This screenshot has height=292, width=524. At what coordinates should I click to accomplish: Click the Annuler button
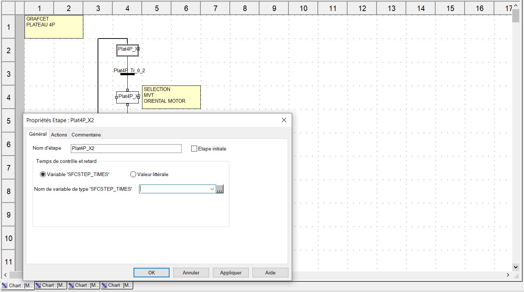coord(191,273)
